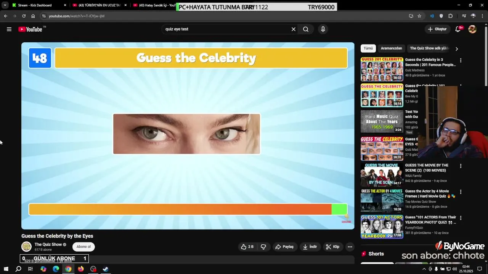488x274 pixels.
Task: Open options menu for GUESS THE MOVIE BY THE SCENE
Action: tap(461, 166)
